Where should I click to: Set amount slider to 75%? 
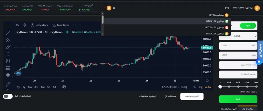tap(247, 87)
